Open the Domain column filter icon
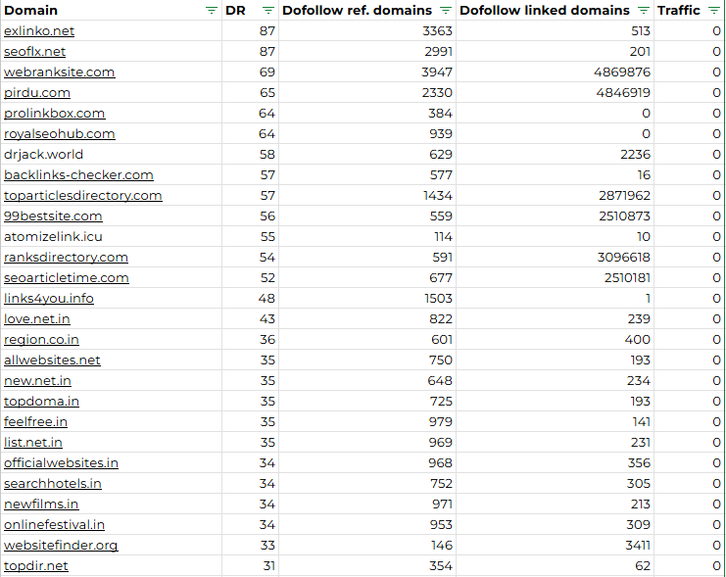Image resolution: width=726 pixels, height=577 pixels. coord(211,10)
